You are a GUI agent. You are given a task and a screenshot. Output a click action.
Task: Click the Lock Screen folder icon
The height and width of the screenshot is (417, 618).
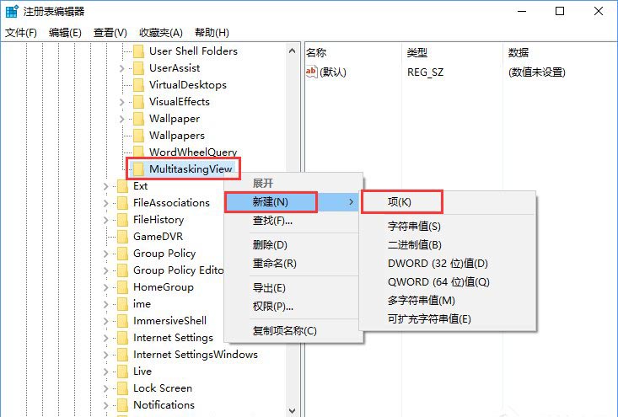[122, 388]
